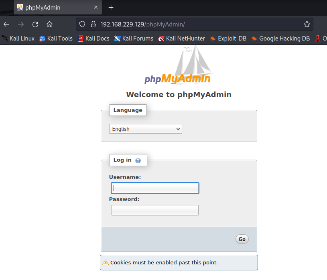Click the Language legend label
The width and height of the screenshot is (327, 280).
coord(128,110)
